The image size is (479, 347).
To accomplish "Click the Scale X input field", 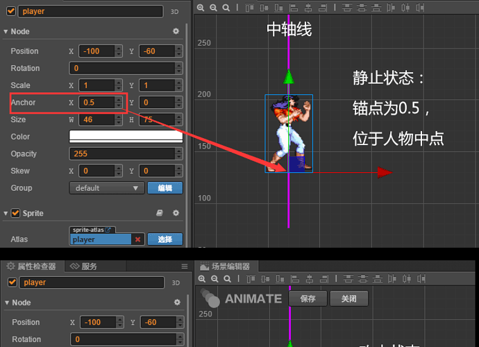I will (96, 85).
